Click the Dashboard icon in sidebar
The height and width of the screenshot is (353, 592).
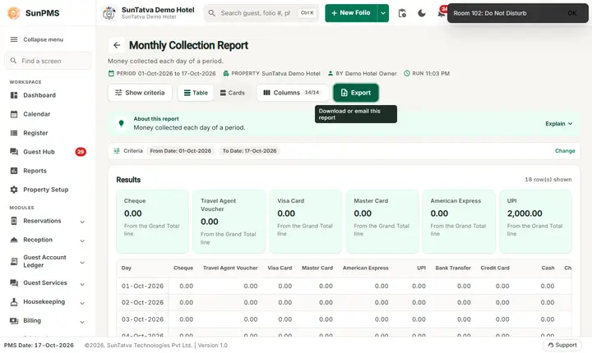(14, 95)
